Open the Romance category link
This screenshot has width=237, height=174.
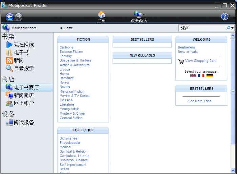pyautogui.click(x=67, y=78)
